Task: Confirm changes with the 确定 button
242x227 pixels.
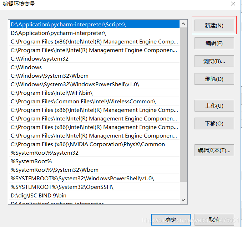Action: coord(171,220)
